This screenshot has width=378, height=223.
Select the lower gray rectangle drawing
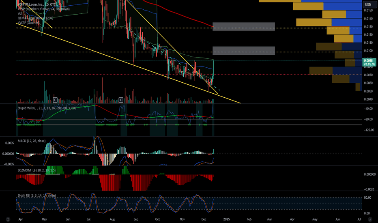(244, 51)
